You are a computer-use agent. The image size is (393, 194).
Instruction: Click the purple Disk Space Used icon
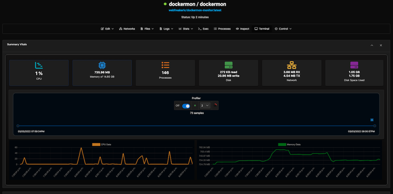tap(354, 65)
